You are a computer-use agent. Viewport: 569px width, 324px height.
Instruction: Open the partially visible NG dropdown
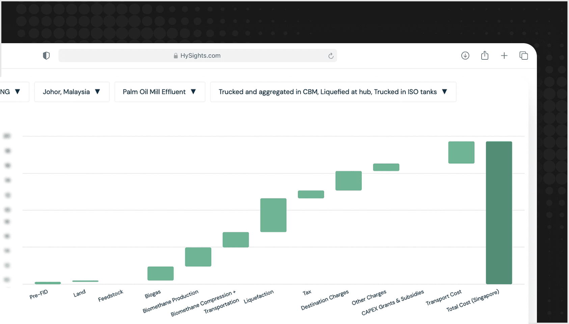coord(11,92)
